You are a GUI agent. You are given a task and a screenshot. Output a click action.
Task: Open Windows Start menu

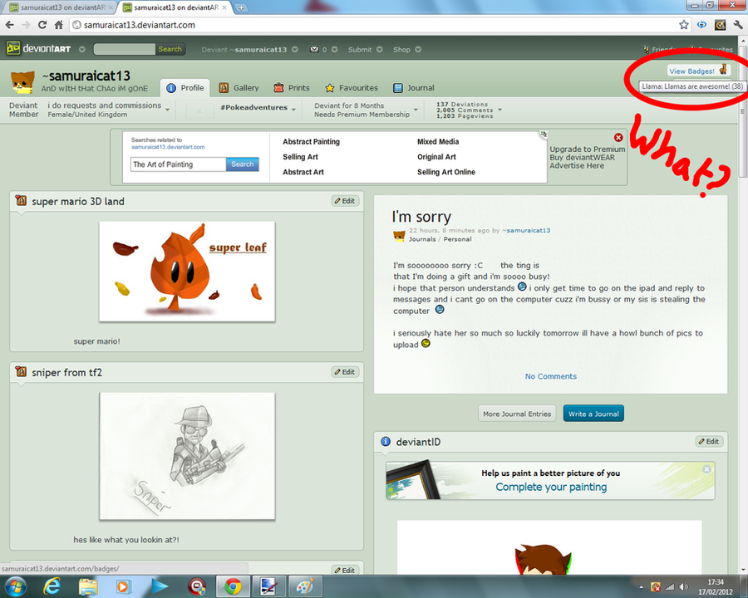14,586
